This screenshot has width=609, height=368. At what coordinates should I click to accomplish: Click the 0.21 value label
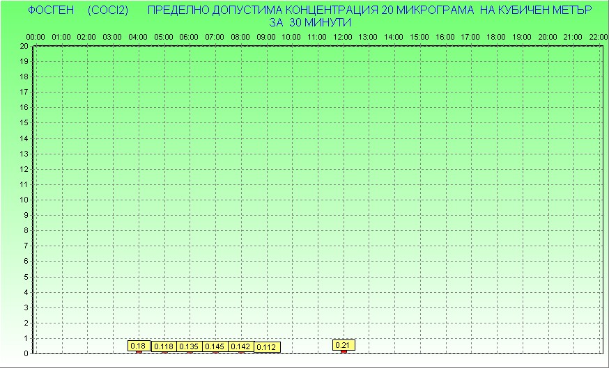pos(344,345)
